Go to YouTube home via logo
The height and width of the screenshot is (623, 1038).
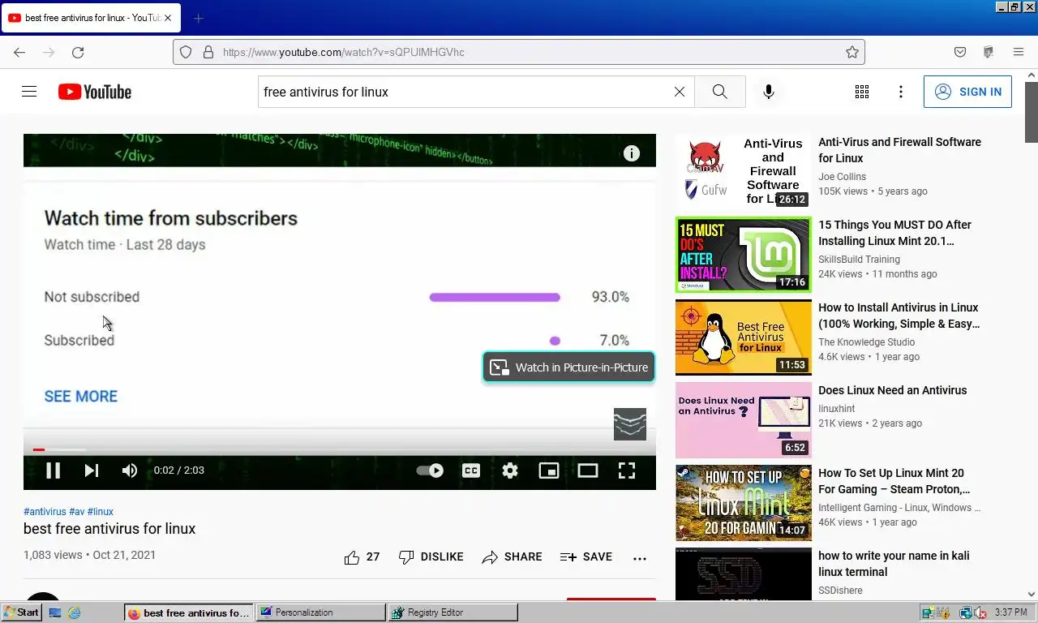95,92
